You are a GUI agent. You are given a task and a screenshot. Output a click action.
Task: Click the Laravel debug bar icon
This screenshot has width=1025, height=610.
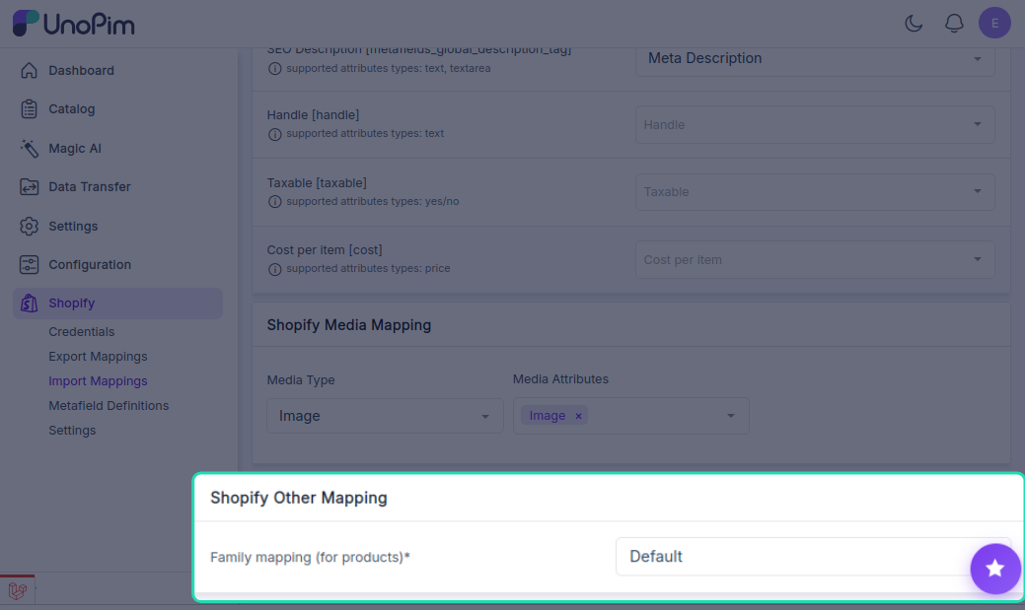18,590
